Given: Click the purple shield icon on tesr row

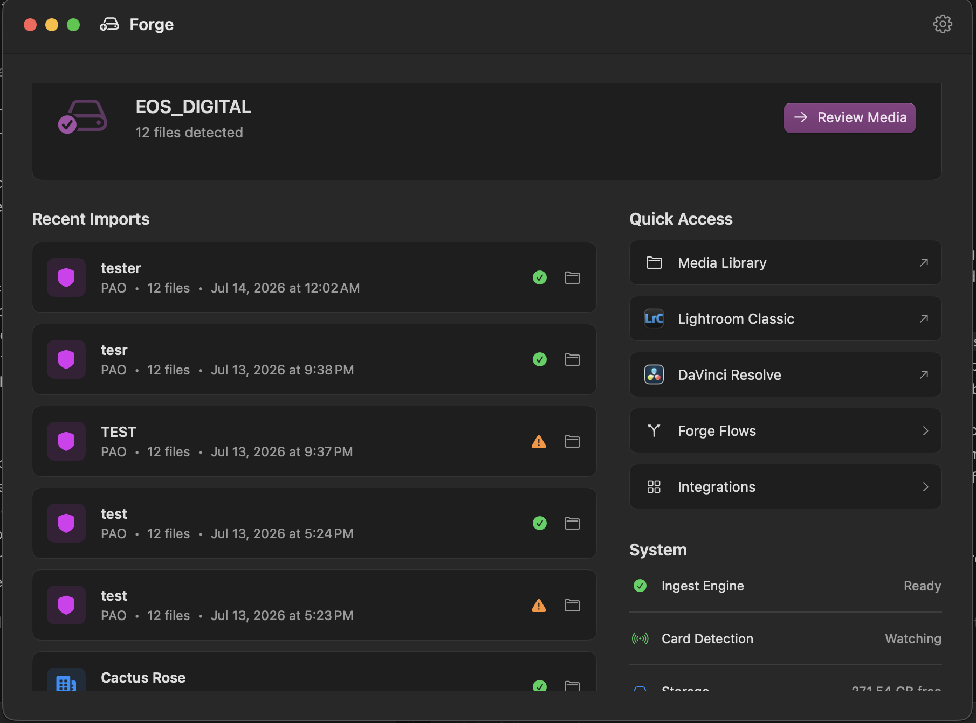Looking at the screenshot, I should (66, 359).
